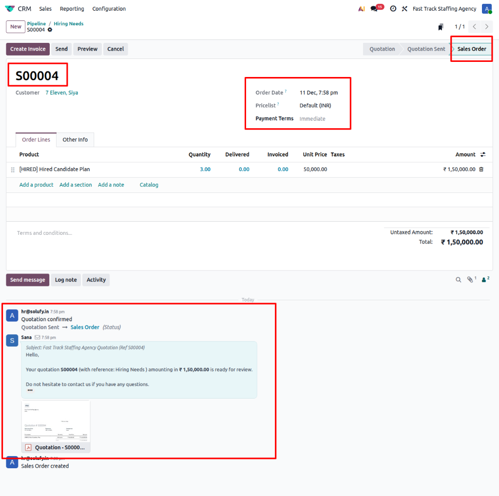Open the Reporting menu
The image size is (499, 496).
[72, 9]
